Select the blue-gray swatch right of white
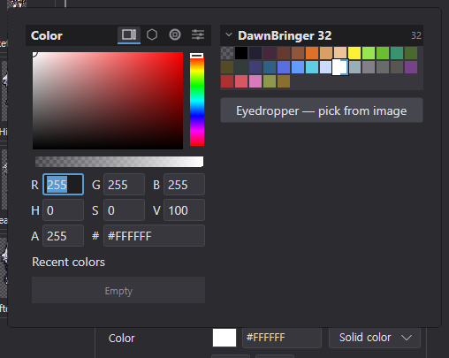Image resolution: width=449 pixels, height=358 pixels. [354, 67]
